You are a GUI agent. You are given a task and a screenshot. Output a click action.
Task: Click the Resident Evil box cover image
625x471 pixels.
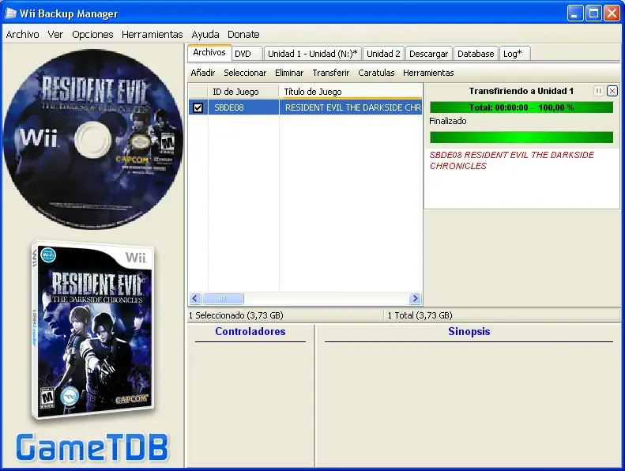(x=93, y=330)
